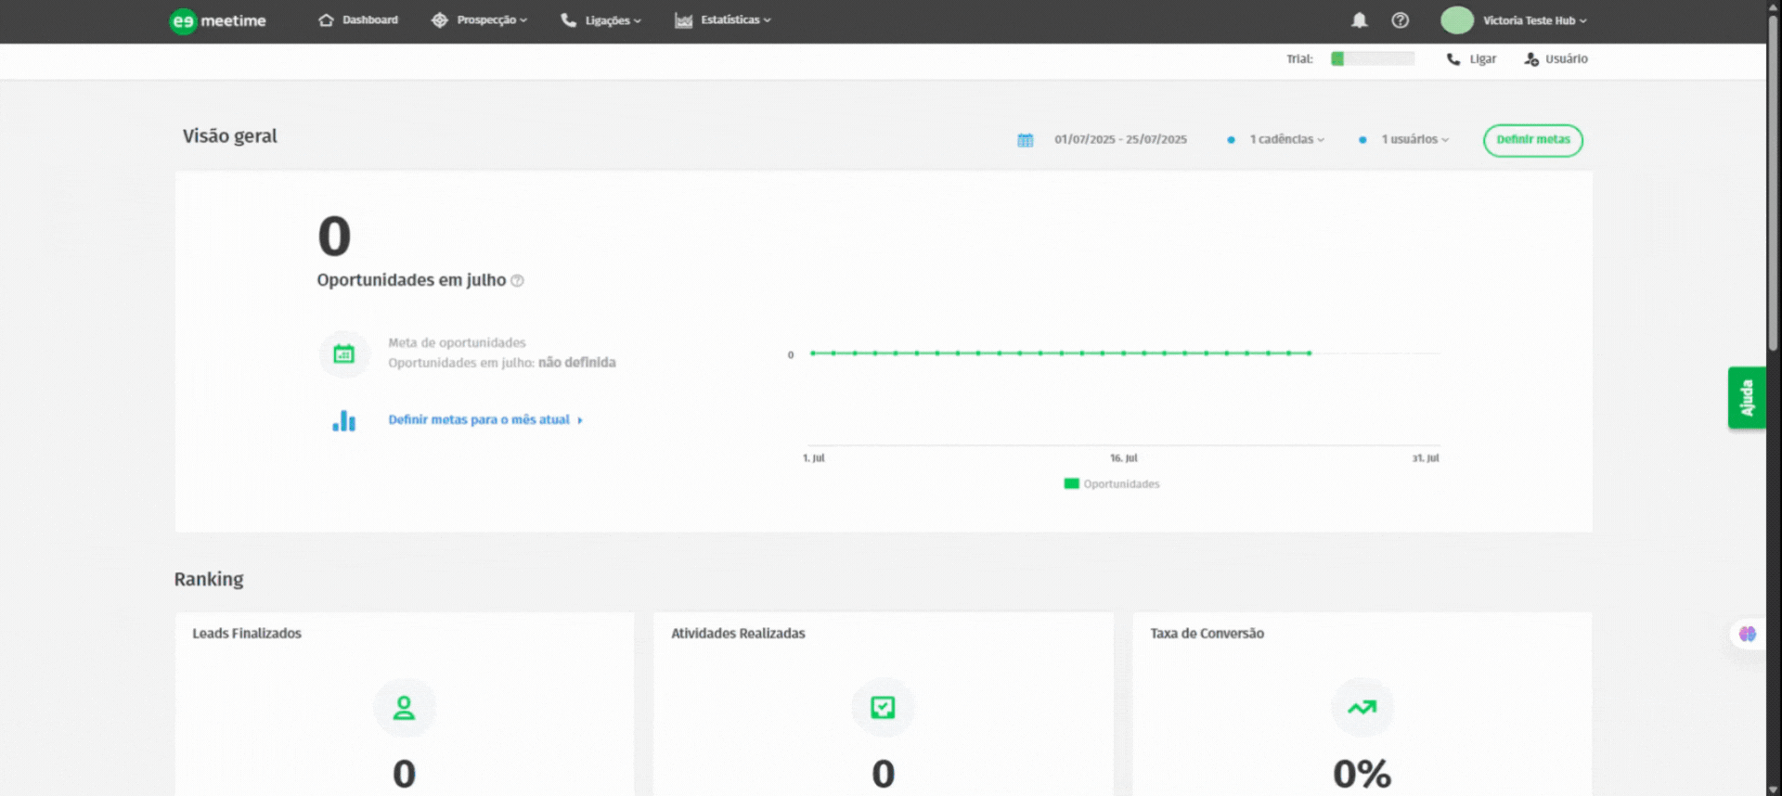1782x796 pixels.
Task: Click the Prospecção target icon
Action: (440, 19)
